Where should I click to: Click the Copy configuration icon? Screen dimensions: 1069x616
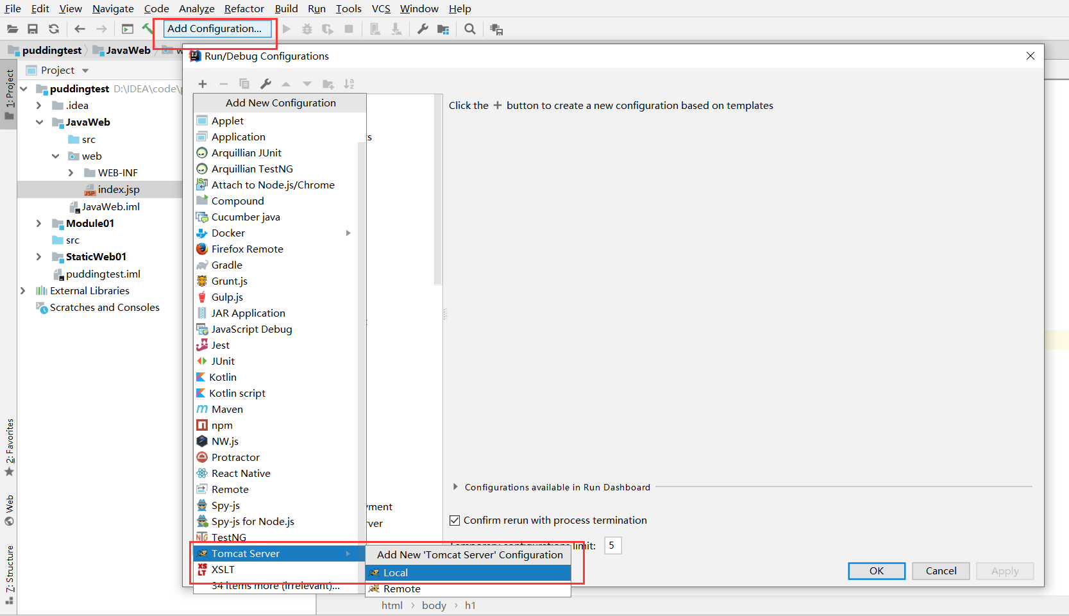tap(244, 84)
